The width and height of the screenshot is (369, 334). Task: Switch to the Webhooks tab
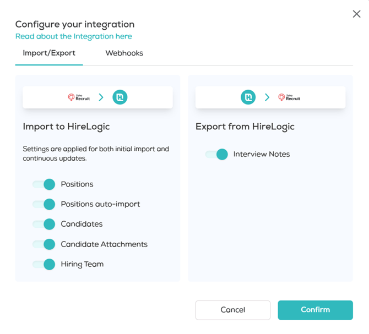point(124,53)
